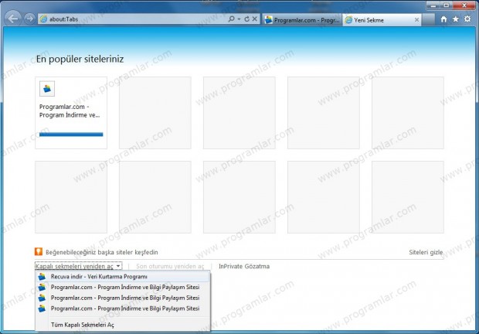Click Siteleri gizle link
The width and height of the screenshot is (479, 334).
click(426, 252)
